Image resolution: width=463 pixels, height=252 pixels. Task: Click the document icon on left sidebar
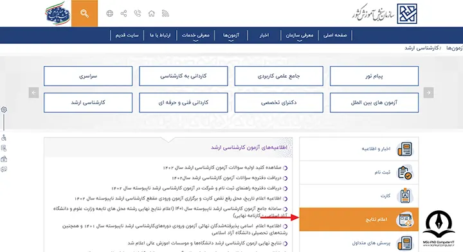pyautogui.click(x=4, y=148)
